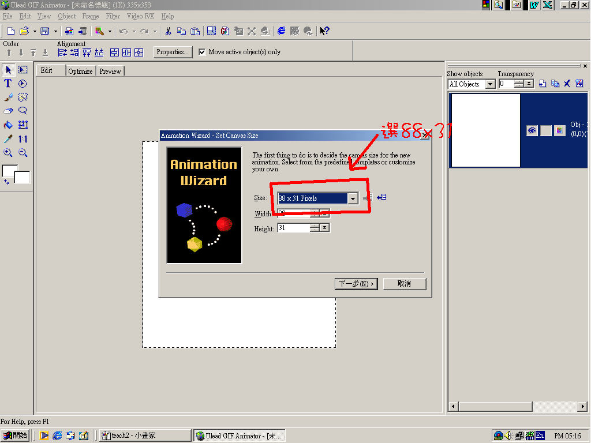Click the Save diskette toolbar icon
The image size is (591, 443).
pos(45,31)
